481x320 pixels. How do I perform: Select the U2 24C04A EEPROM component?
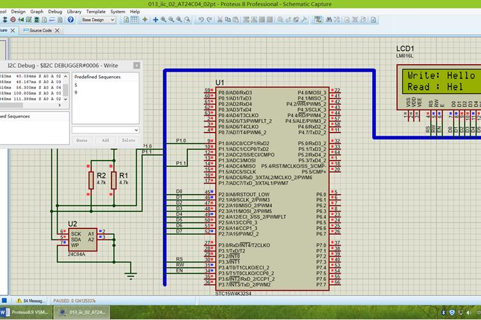click(x=82, y=239)
